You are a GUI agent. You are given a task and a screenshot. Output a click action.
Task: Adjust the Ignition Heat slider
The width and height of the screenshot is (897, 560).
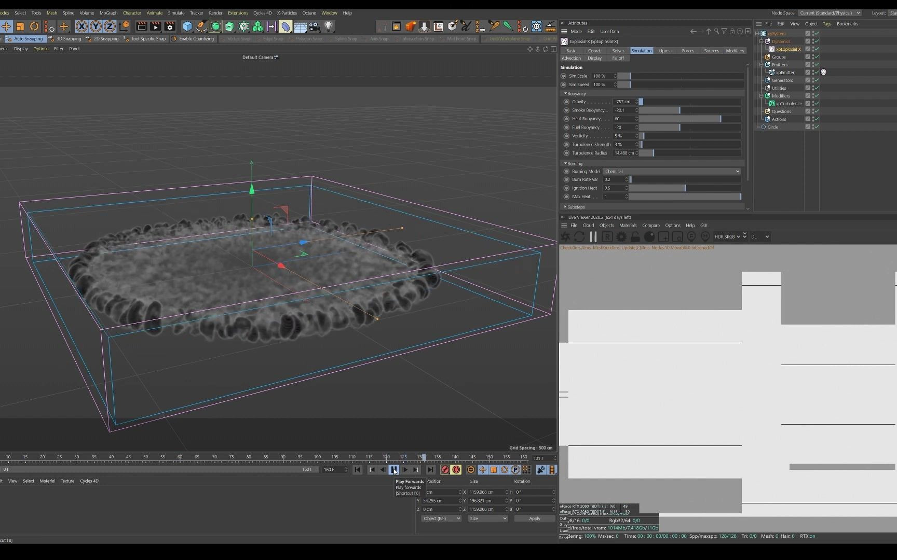[x=685, y=188]
